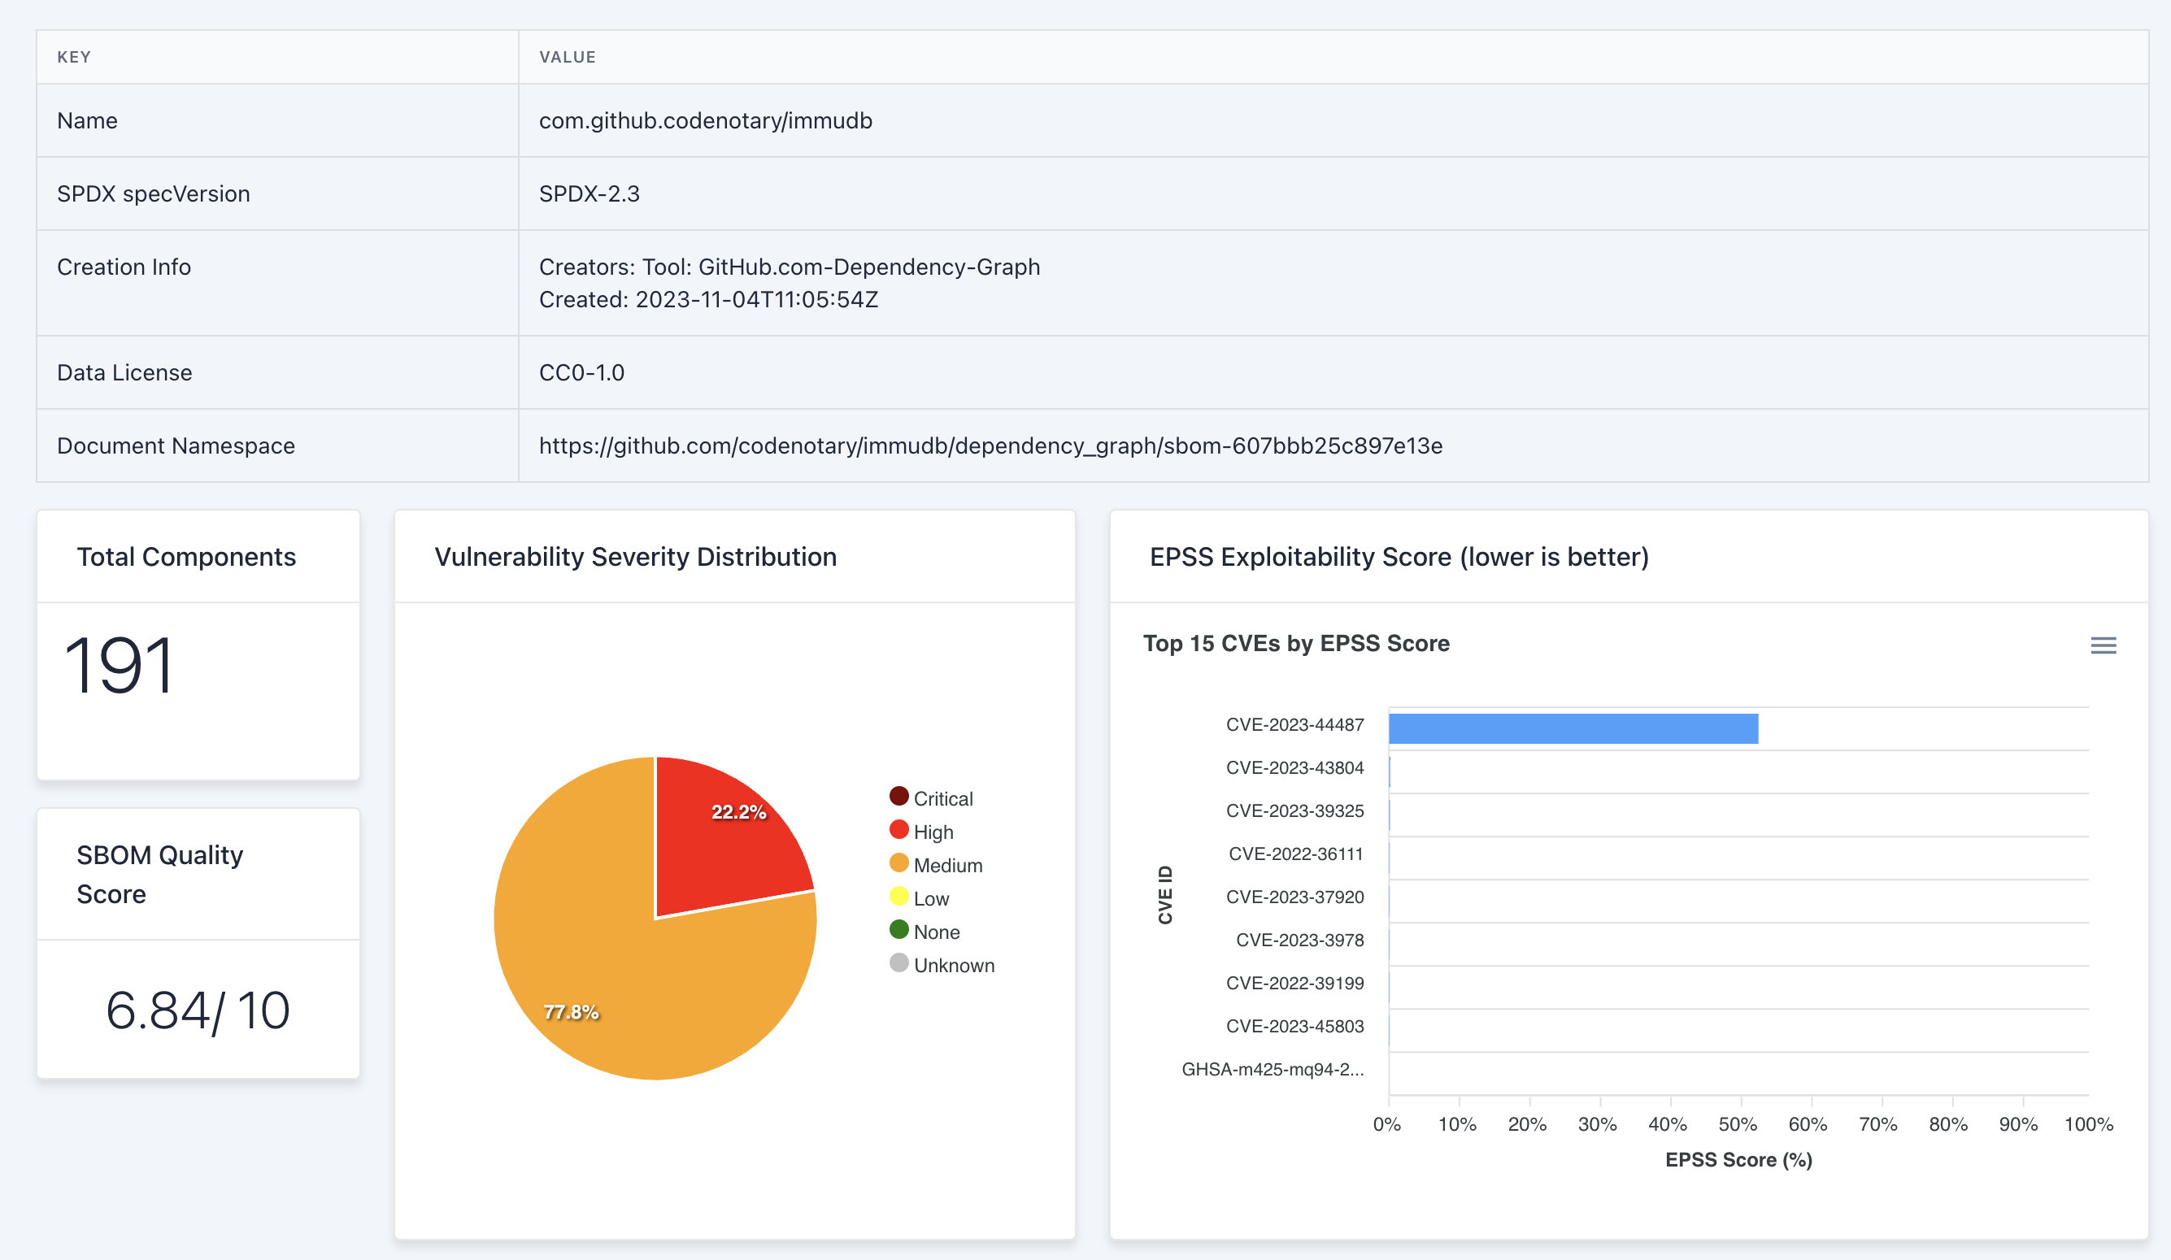The width and height of the screenshot is (2171, 1260).
Task: Switch to the Vulnerability Severity Distribution panel
Action: pos(635,556)
